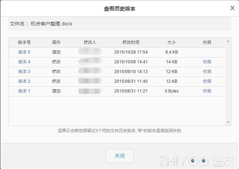Open 版本 2 link
Image resolution: width=239 pixels, height=169 pixels.
(x=24, y=81)
